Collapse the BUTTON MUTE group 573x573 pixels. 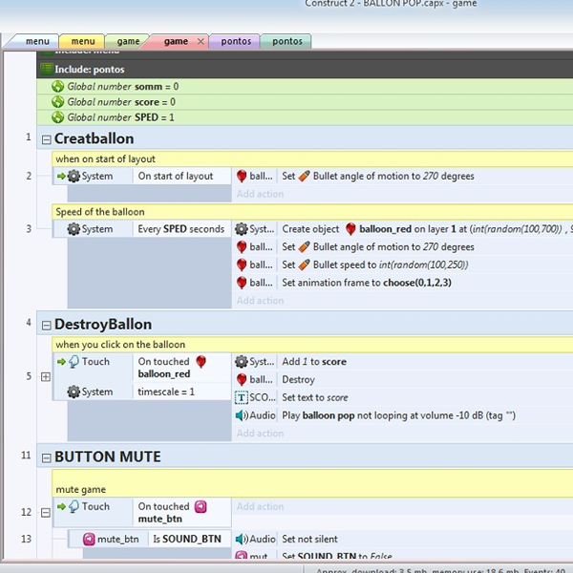45,457
